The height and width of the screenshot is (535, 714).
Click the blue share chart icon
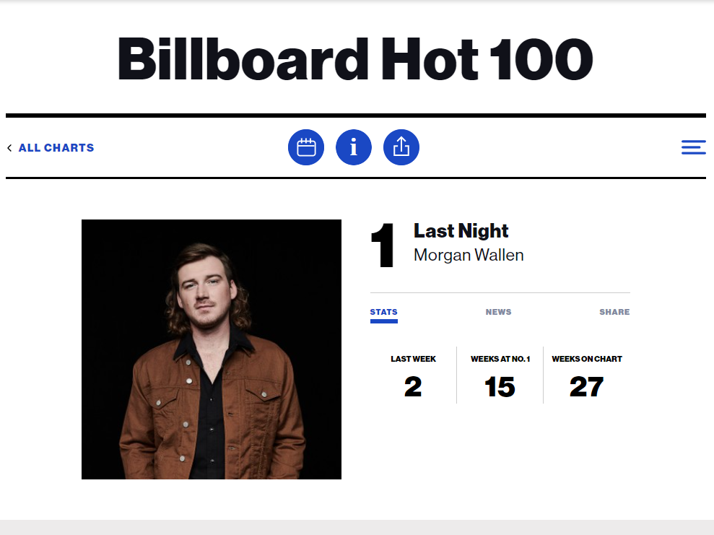coord(401,147)
